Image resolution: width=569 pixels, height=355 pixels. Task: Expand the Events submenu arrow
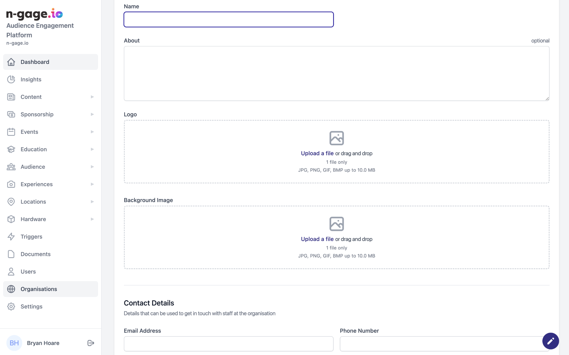point(92,132)
